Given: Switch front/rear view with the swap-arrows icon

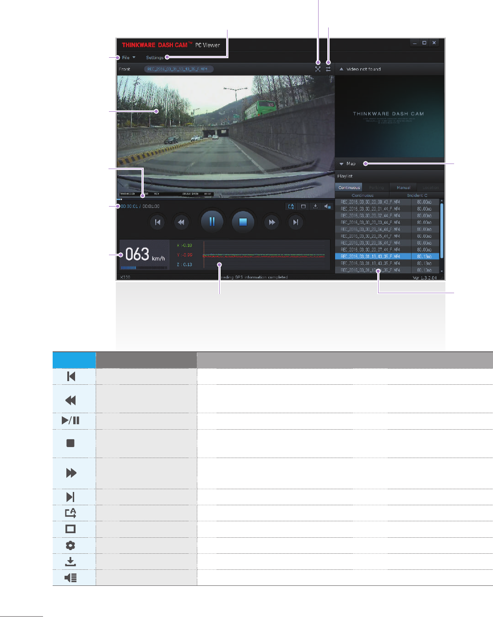Looking at the screenshot, I should [x=328, y=69].
